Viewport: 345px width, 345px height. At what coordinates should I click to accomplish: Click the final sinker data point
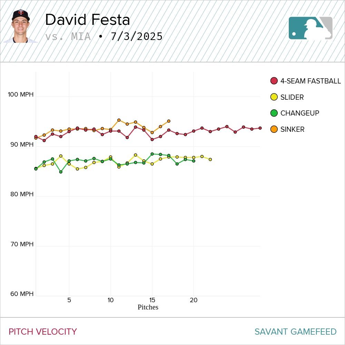169,121
